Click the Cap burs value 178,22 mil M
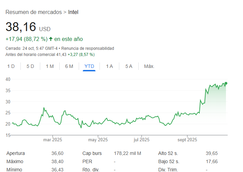 (x=127, y=153)
